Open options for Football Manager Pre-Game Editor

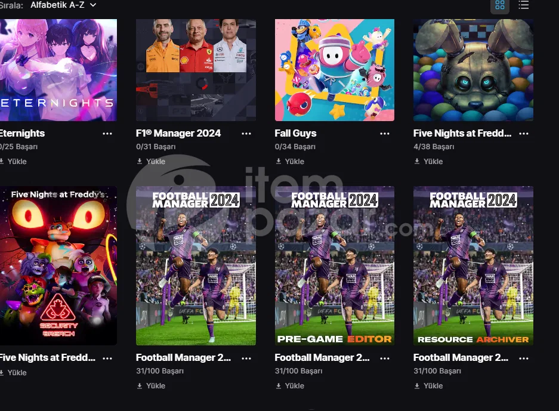[x=385, y=359]
